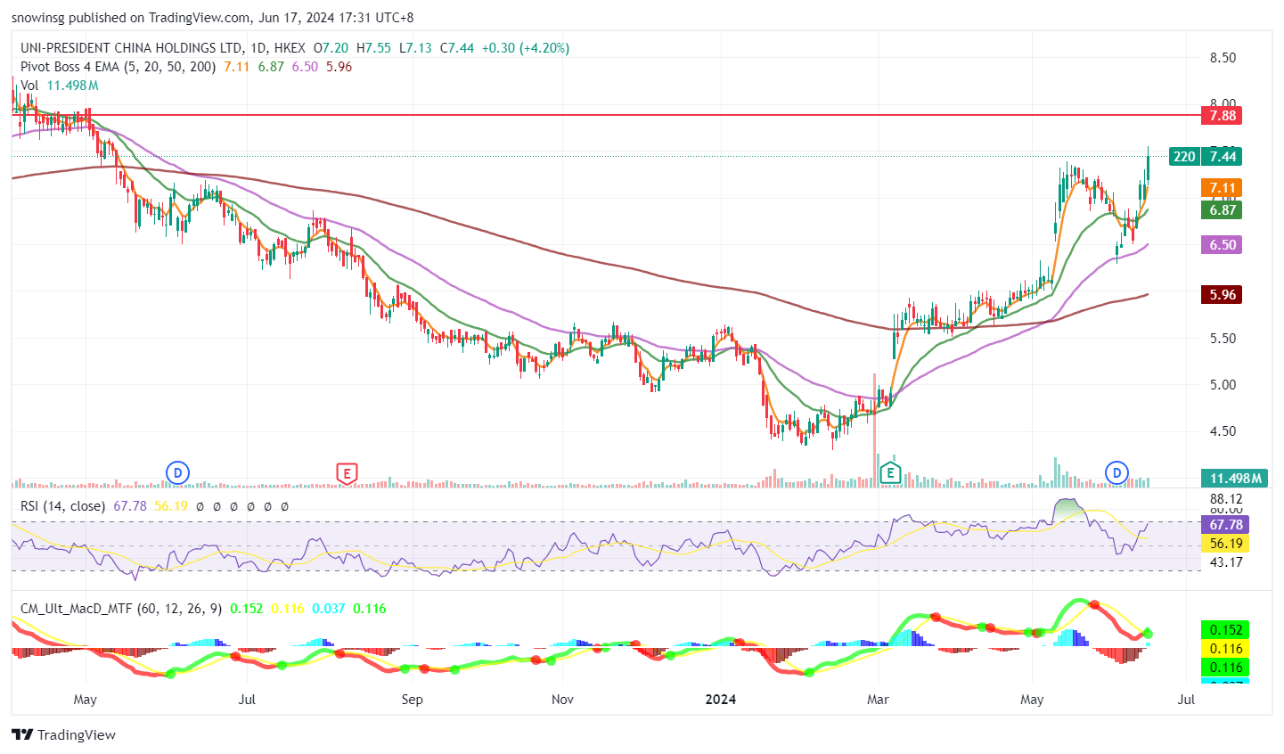Click the 88.12 RSI axis tick
The height and width of the screenshot is (754, 1284).
coord(1226,499)
